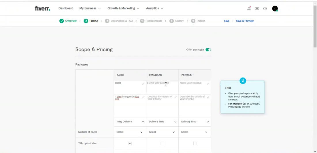Open Overview step
The width and height of the screenshot is (317, 153).
(x=71, y=21)
